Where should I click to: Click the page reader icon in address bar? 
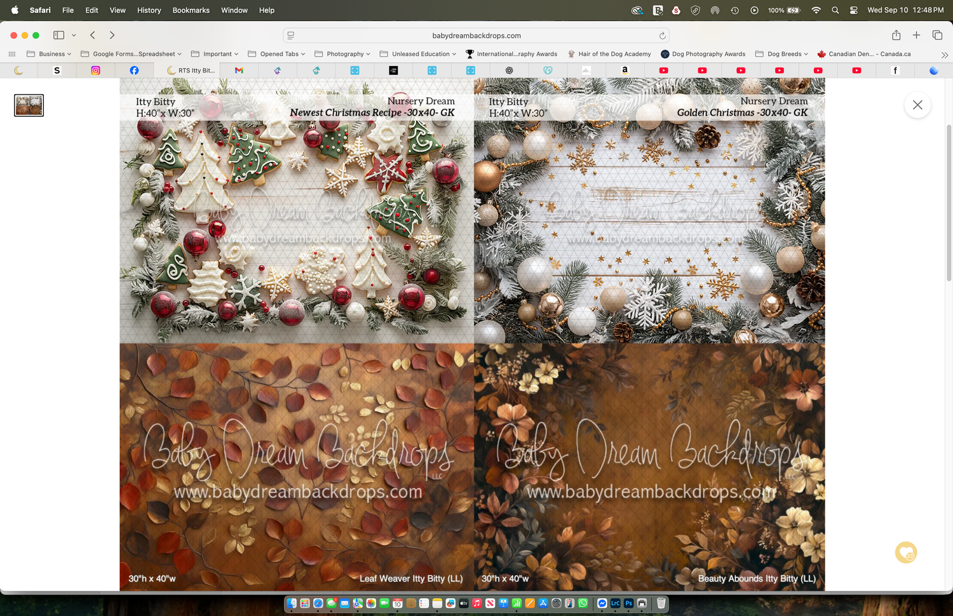(x=291, y=36)
